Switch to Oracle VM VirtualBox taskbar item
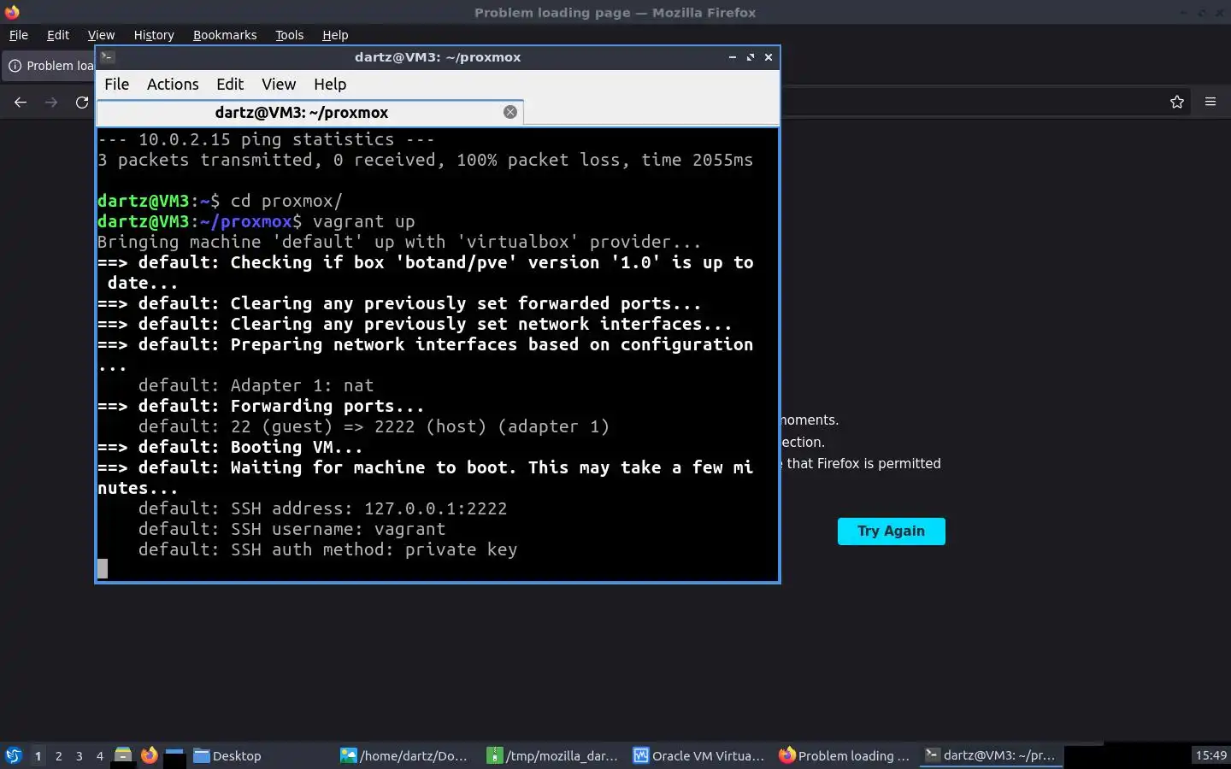Viewport: 1231px width, 769px height. (x=699, y=755)
